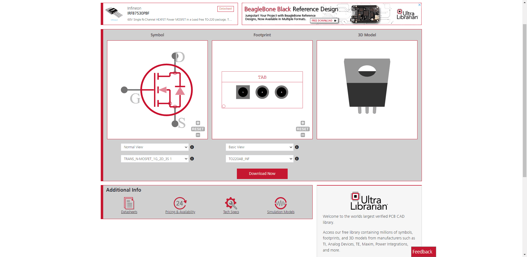Click info icon next to TRANS_N-MOSFET dropdown

pos(192,159)
